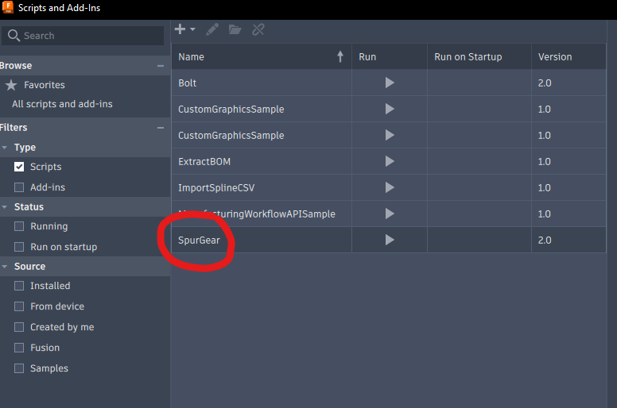Click the Status filter group label
This screenshot has height=408, width=617.
[29, 207]
